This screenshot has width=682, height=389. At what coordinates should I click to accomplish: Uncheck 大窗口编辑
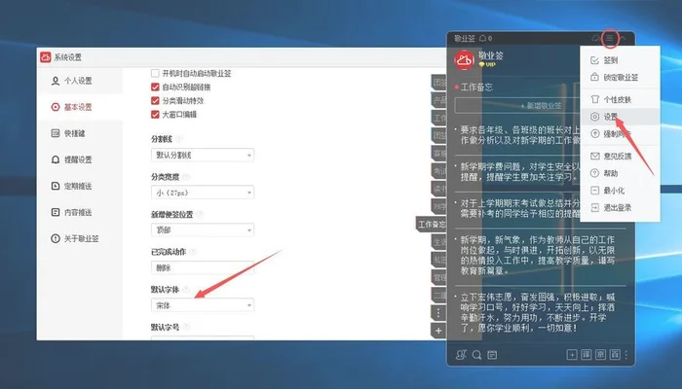(155, 114)
